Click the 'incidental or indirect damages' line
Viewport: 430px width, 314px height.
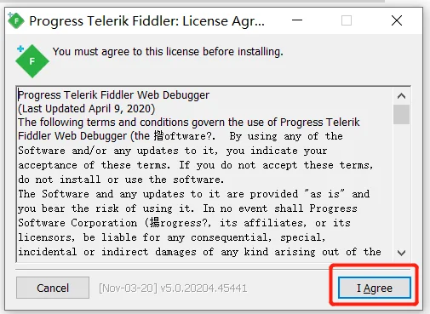point(199,252)
